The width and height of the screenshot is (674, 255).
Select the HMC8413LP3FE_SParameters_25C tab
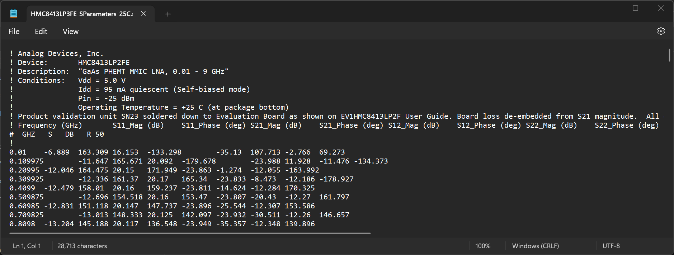click(x=81, y=14)
